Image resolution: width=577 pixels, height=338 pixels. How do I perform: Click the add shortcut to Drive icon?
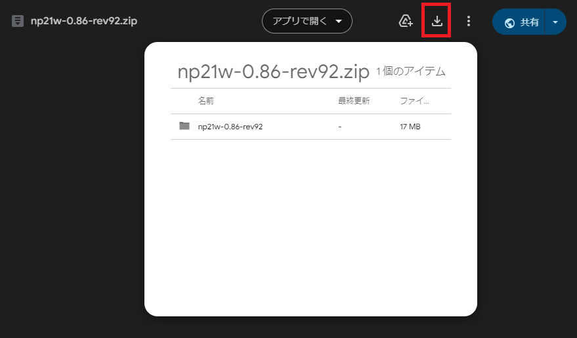tap(406, 22)
